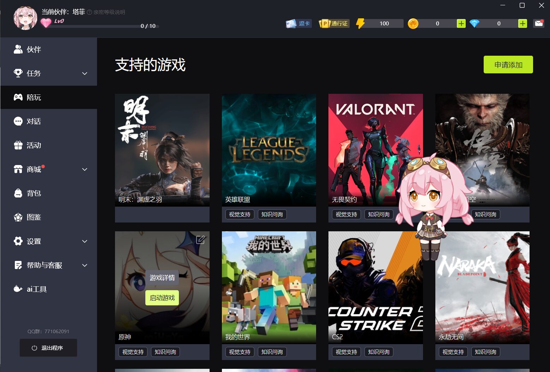The height and width of the screenshot is (372, 550).
Task: Click 视觉支持 tag under 永劫无间
Action: pyautogui.click(x=453, y=352)
